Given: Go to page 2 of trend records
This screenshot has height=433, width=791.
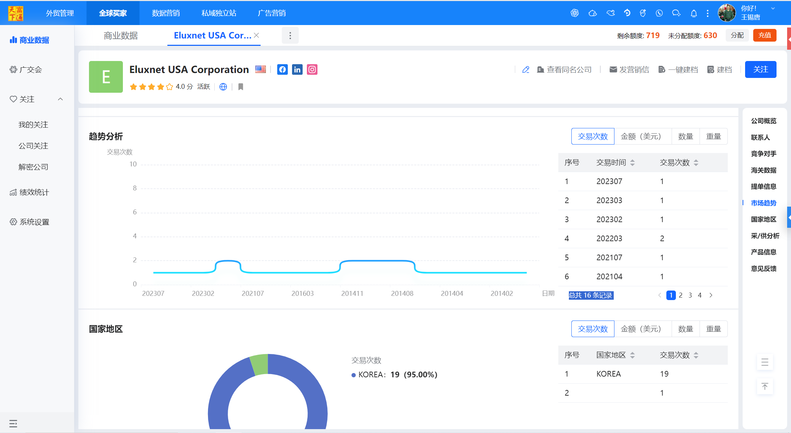Looking at the screenshot, I should pyautogui.click(x=681, y=295).
